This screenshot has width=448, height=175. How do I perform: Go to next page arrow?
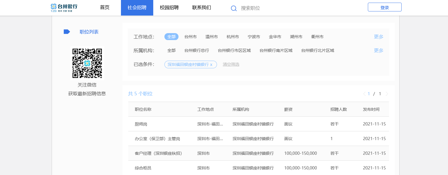tap(387, 94)
